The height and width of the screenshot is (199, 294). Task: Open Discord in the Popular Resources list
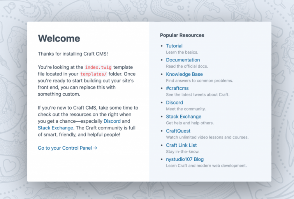(x=174, y=103)
